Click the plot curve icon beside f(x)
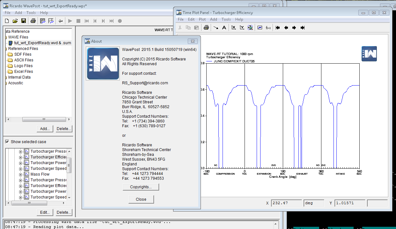Image resolution: width=396 pixels, height=229 pixels. point(260,28)
